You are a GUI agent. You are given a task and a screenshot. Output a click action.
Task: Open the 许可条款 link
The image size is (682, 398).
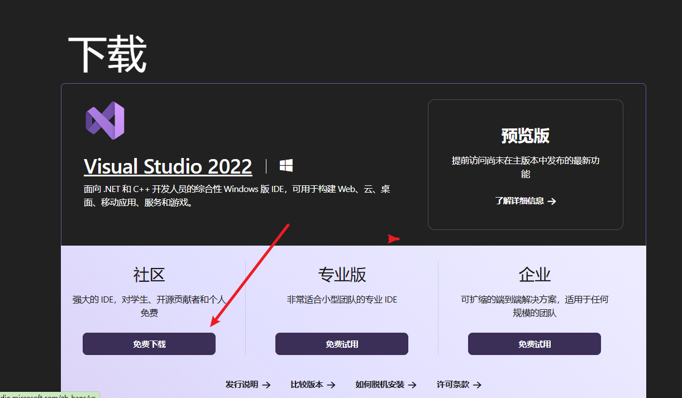coord(459,385)
